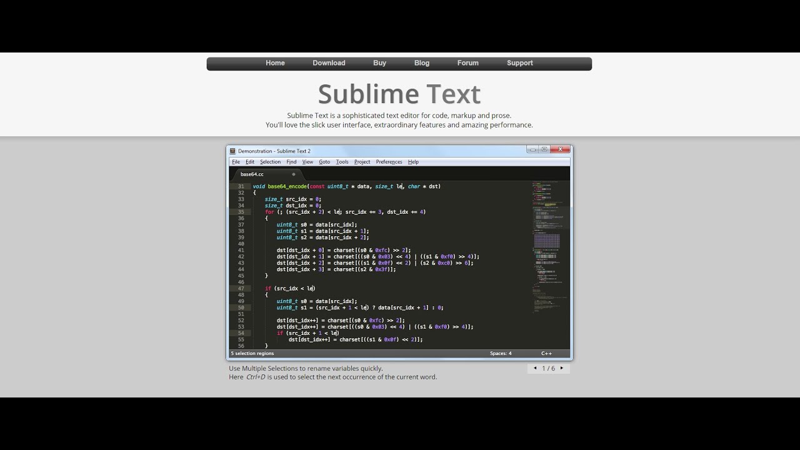This screenshot has width=800, height=450.
Task: Open the Support link
Action: 520,63
